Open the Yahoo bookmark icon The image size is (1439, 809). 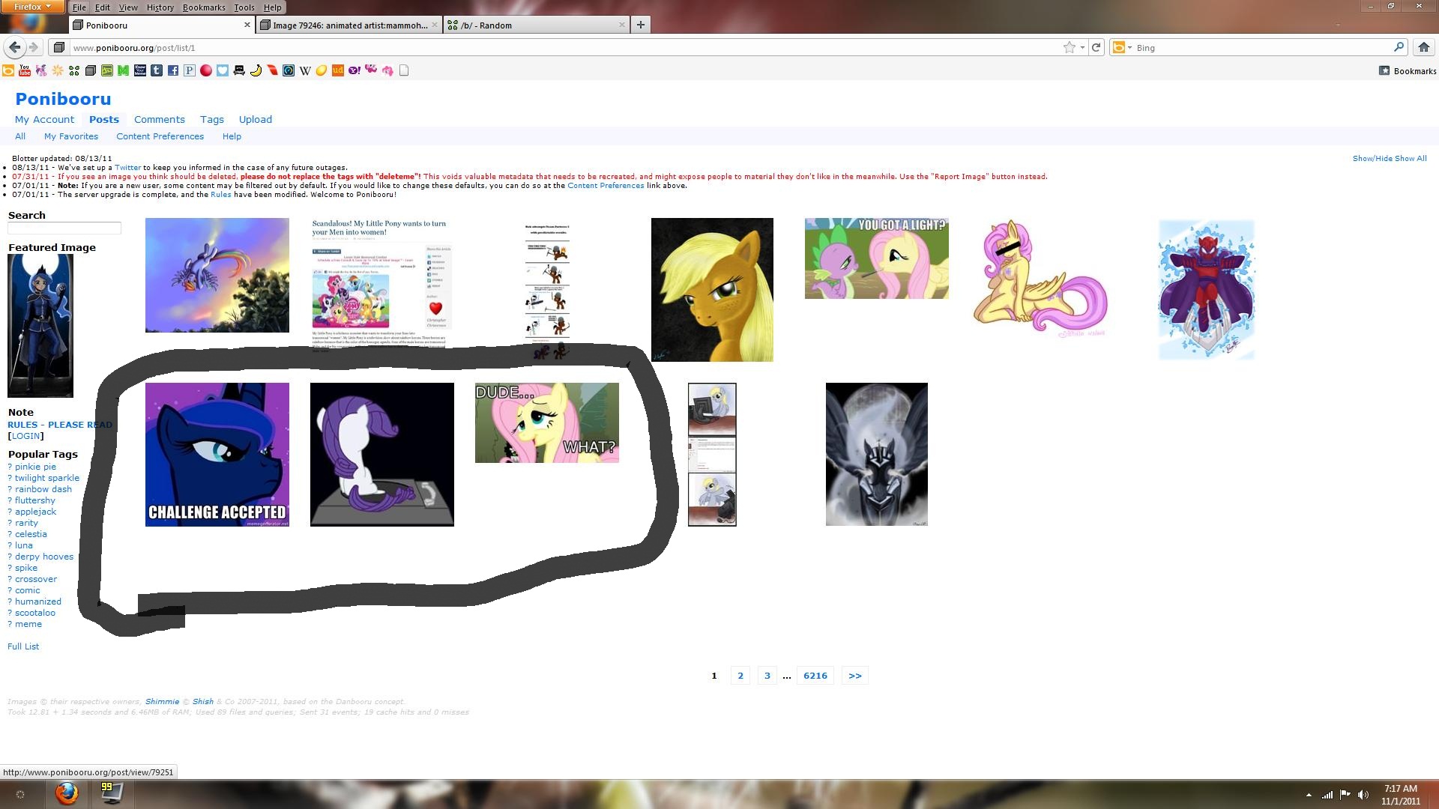(x=354, y=70)
